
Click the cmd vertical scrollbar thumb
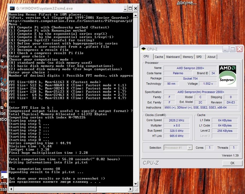pyautogui.click(x=135, y=32)
